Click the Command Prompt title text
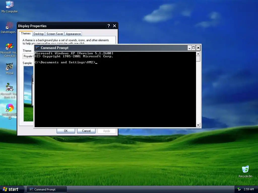 pyautogui.click(x=54, y=48)
